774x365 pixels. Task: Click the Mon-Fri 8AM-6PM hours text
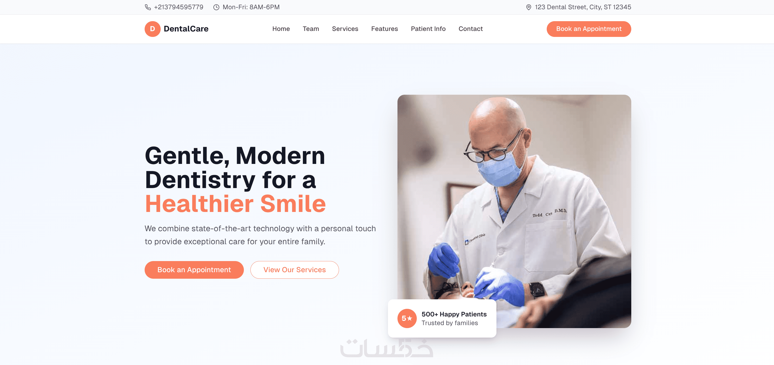pos(251,7)
